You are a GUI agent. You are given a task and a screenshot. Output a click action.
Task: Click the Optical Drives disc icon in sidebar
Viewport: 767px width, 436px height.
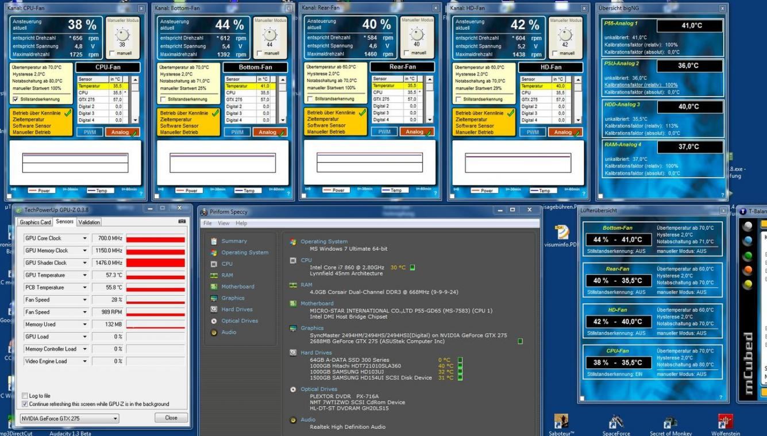click(214, 321)
